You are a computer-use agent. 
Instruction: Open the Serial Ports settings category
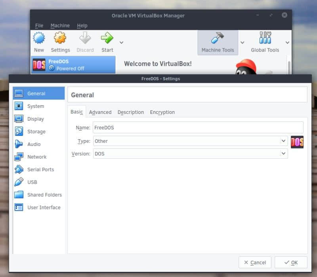point(39,169)
